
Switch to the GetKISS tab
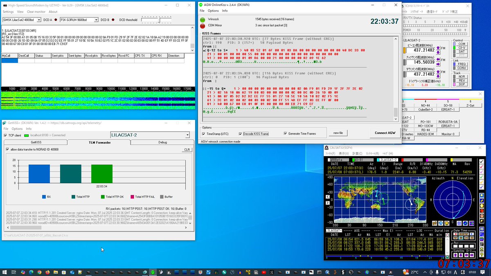point(36,142)
